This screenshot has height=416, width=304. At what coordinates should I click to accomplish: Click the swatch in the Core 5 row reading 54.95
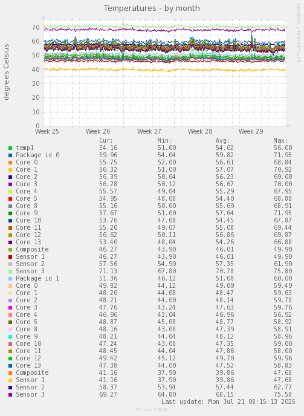tap(10, 199)
